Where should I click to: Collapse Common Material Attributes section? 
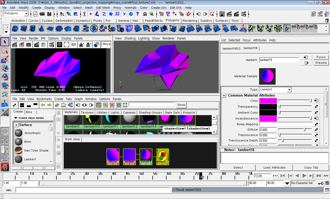point(224,95)
